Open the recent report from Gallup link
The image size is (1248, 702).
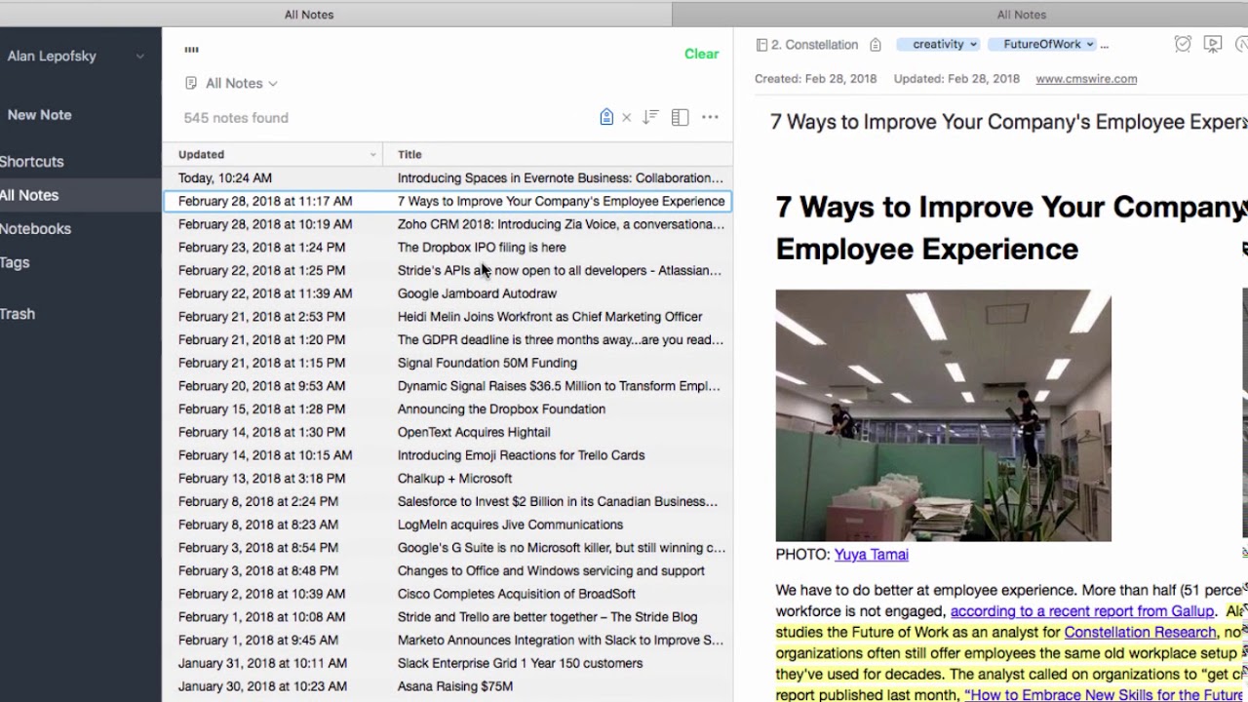[x=1082, y=611]
